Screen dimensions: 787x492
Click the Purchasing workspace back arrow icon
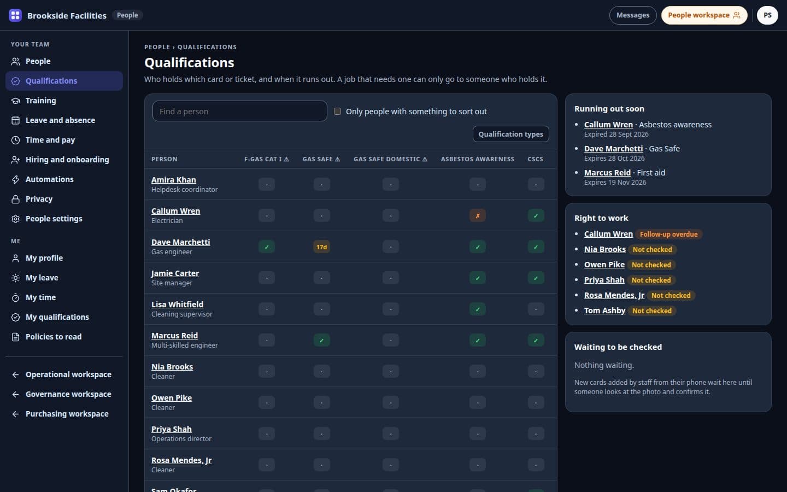15,414
